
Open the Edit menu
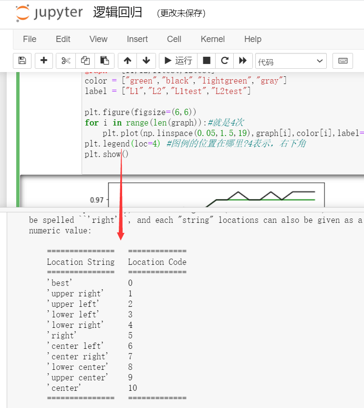(63, 39)
